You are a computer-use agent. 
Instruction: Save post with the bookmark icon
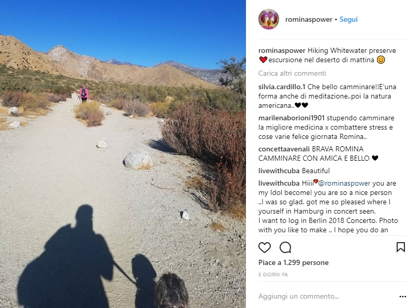click(400, 247)
